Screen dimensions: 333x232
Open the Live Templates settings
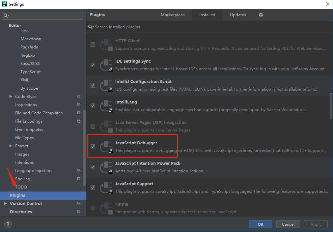[29, 130]
